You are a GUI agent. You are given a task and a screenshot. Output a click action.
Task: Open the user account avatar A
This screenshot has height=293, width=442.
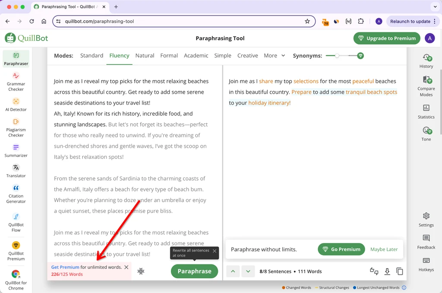point(429,38)
